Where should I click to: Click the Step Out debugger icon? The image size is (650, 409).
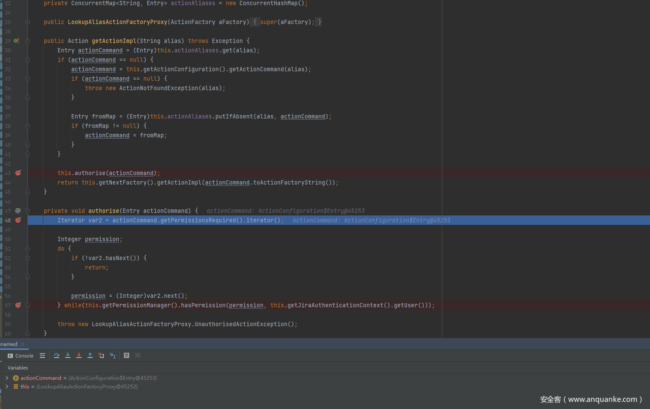(90, 356)
